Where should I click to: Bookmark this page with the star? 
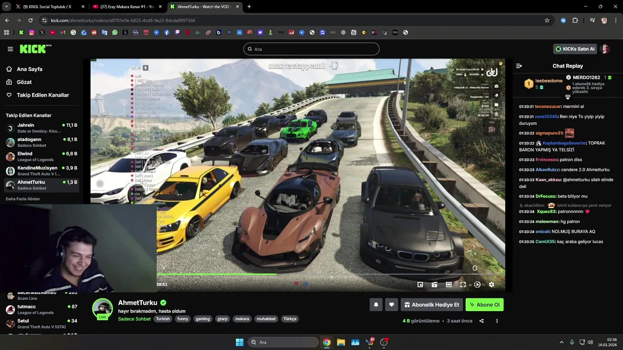coord(547,20)
